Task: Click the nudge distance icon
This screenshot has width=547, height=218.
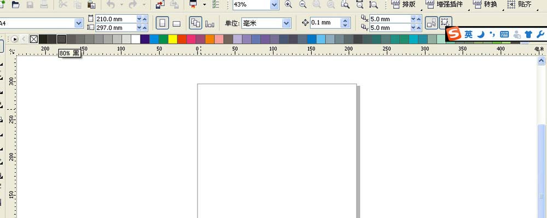Action: pos(305,23)
